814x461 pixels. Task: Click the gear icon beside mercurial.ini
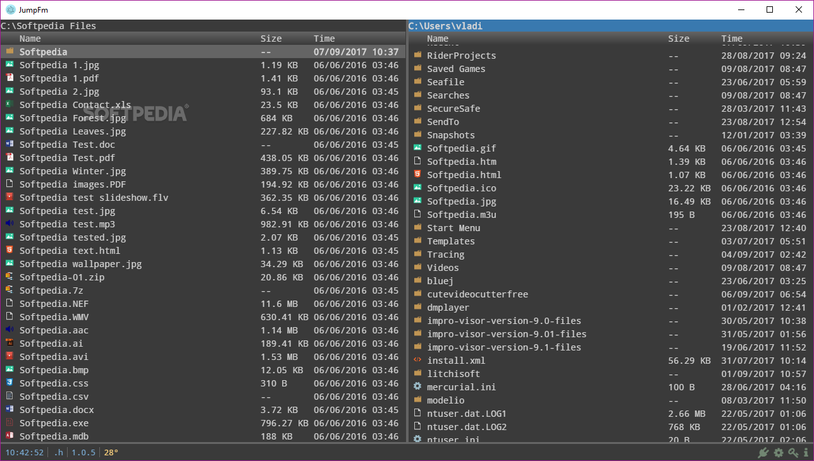pos(417,386)
